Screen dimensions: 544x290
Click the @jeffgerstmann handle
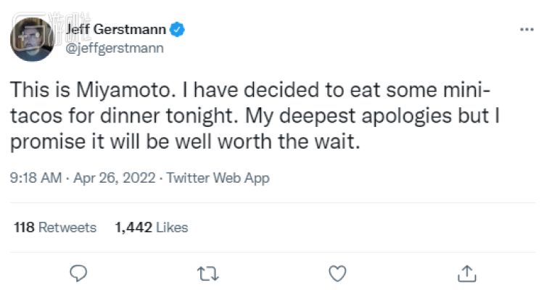(x=115, y=49)
